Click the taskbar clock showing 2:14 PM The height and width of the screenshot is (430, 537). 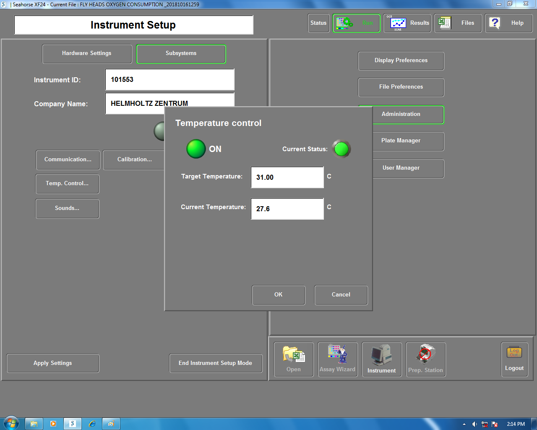click(x=516, y=424)
